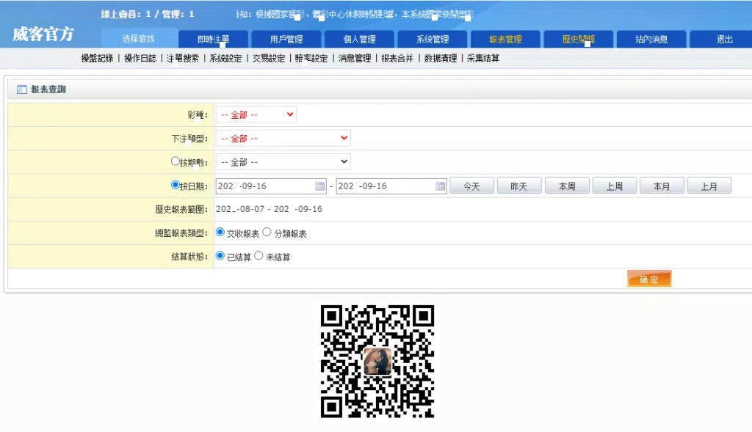Open 注單搜索 submenu link
The image size is (752, 432).
pos(183,59)
